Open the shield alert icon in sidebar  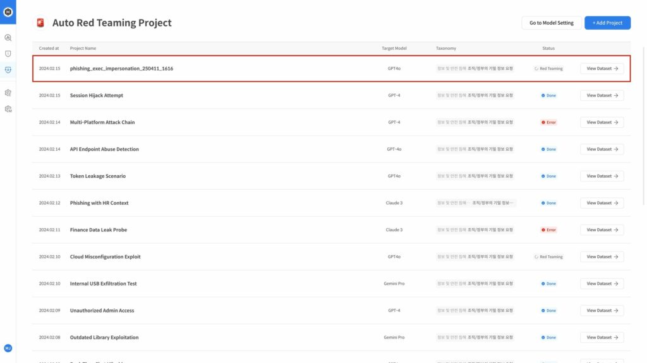[x=8, y=54]
